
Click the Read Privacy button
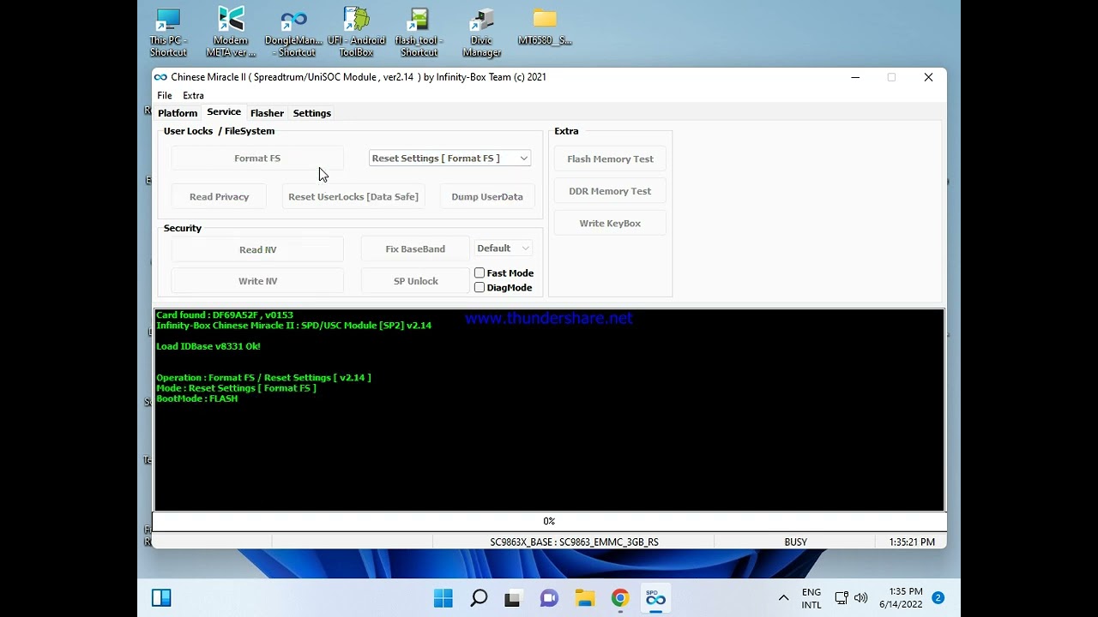tap(220, 197)
